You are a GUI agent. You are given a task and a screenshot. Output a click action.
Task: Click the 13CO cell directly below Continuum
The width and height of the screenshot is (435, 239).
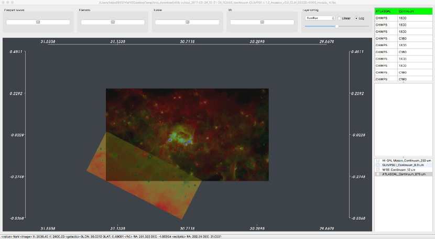coord(415,18)
